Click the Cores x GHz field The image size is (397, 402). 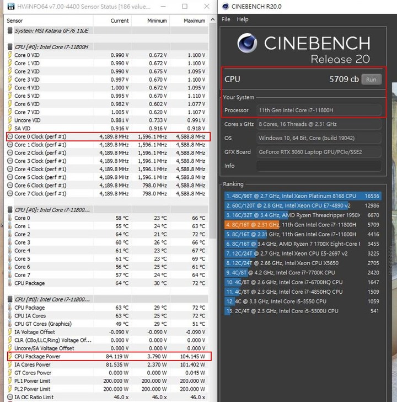click(319, 124)
